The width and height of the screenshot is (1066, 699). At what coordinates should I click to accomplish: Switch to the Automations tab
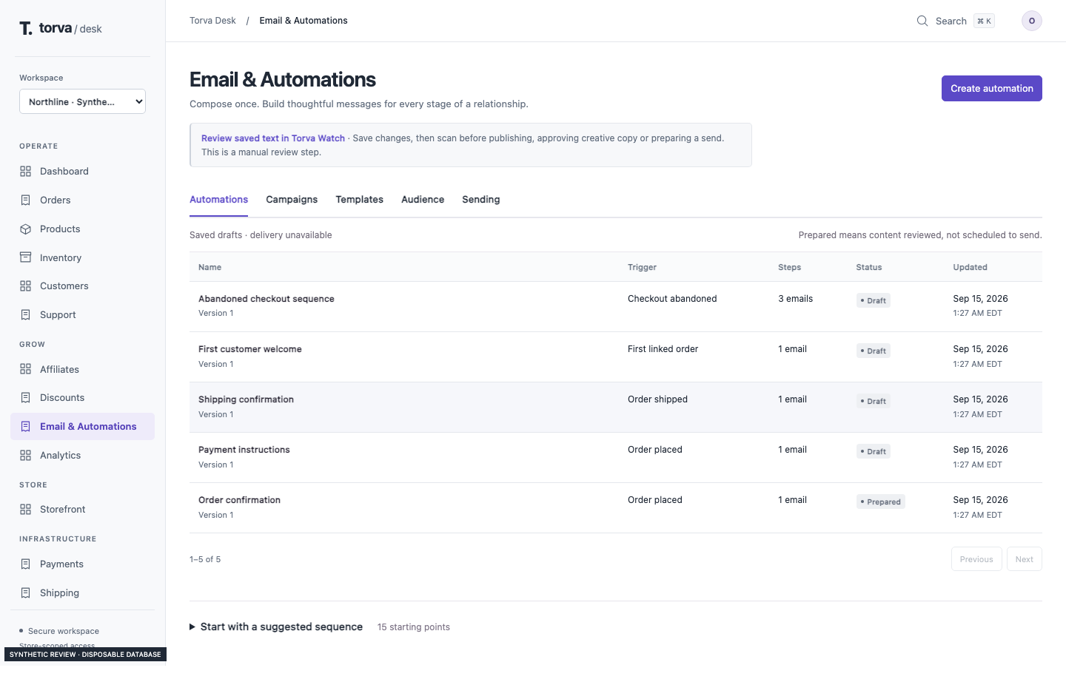[218, 200]
